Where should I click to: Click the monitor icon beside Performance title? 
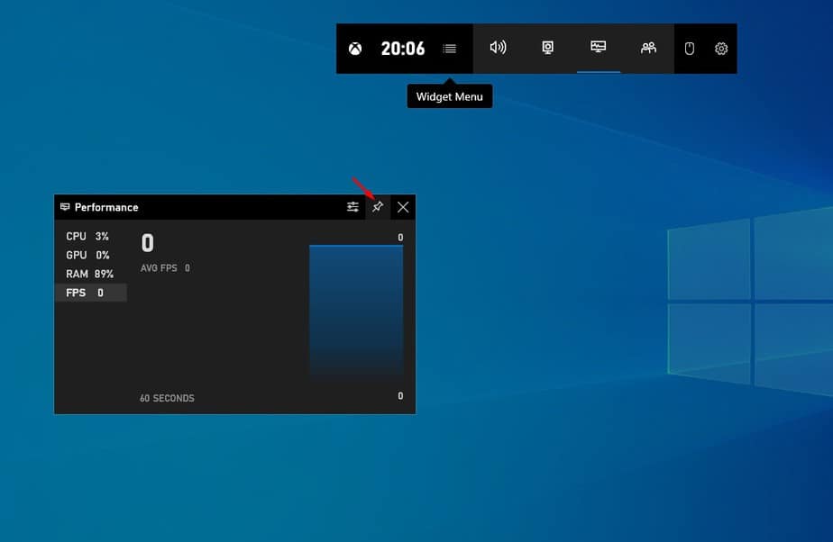(65, 207)
